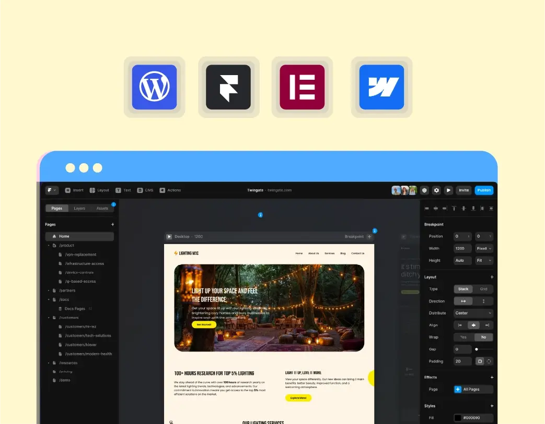Open the Distribute Center dropdown
The image size is (545, 424).
pos(473,313)
